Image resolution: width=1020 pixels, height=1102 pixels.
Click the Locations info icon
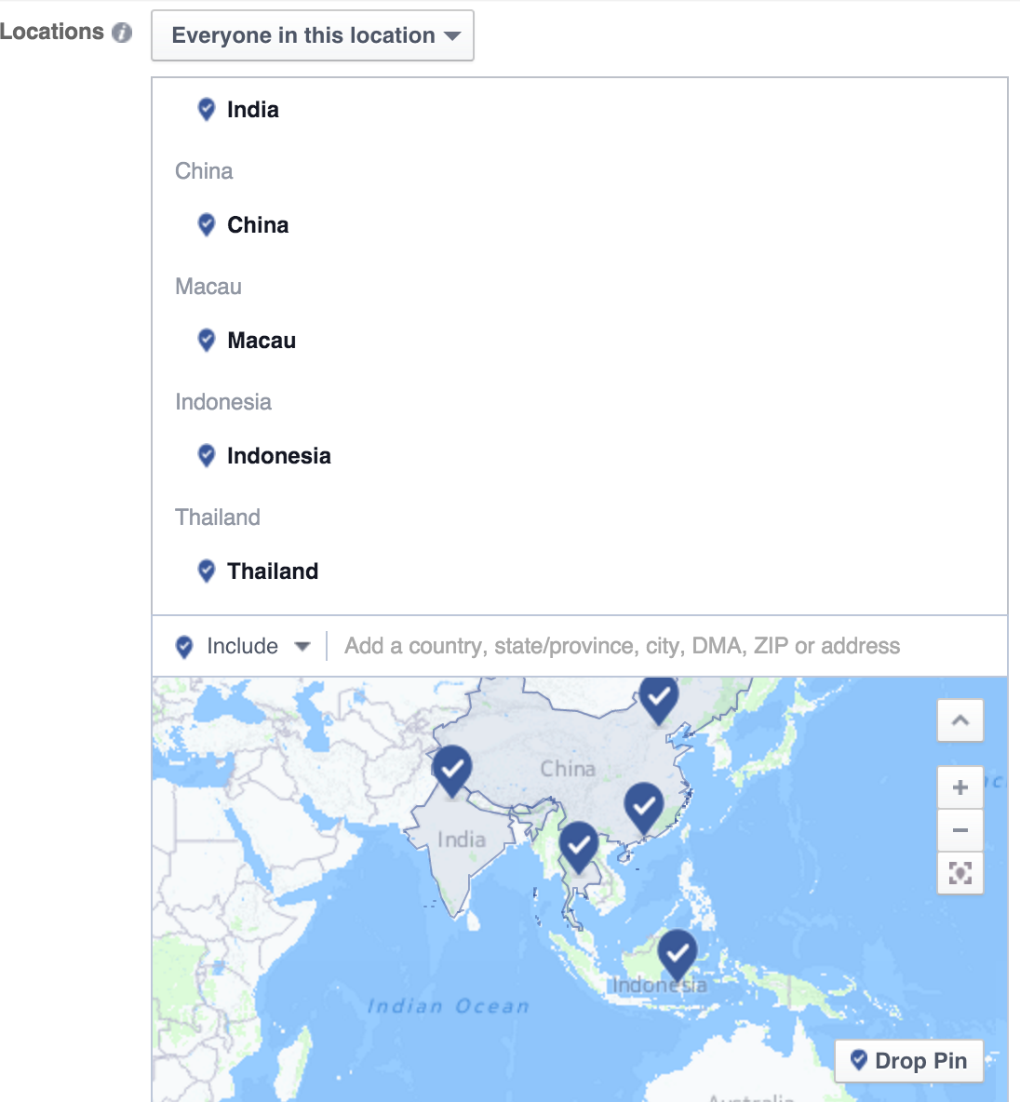click(122, 33)
